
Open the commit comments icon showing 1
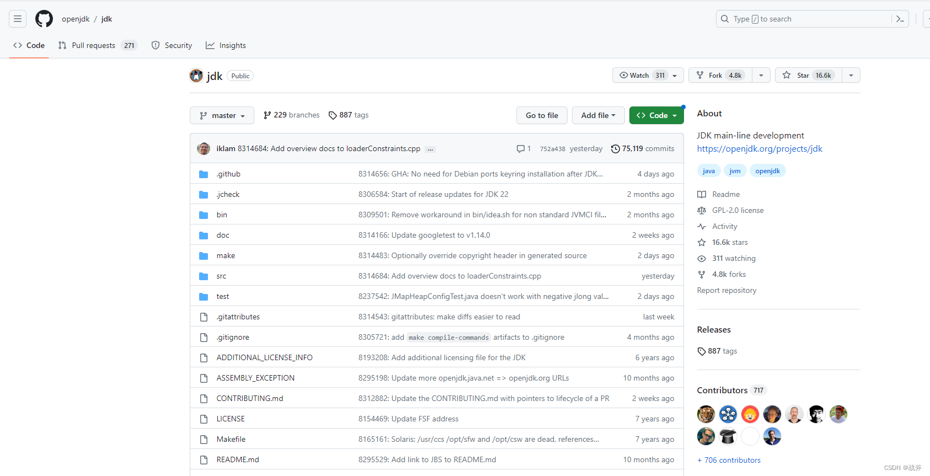(x=523, y=148)
